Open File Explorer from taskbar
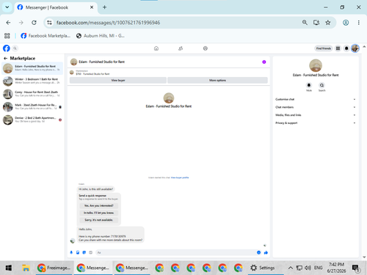 tap(26, 268)
